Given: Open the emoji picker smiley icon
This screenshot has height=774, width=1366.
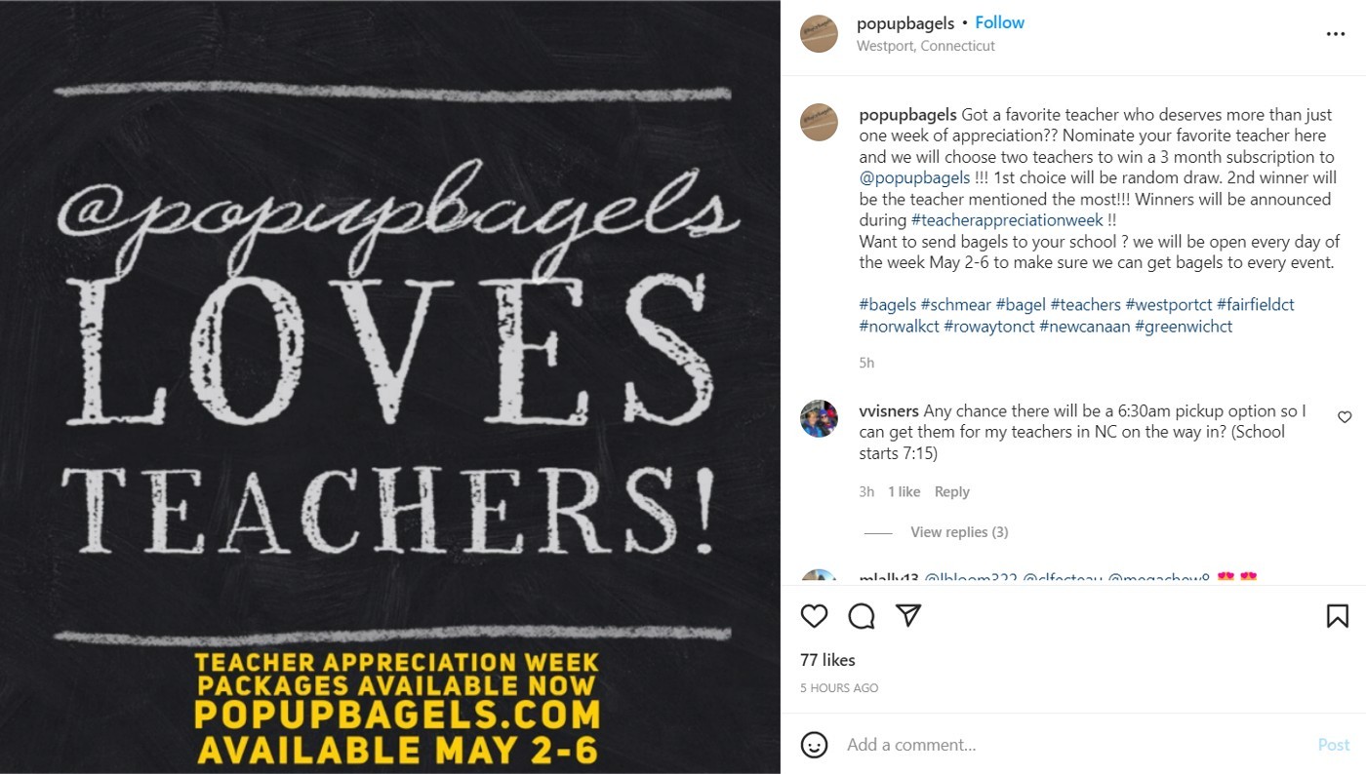Looking at the screenshot, I should [x=814, y=745].
